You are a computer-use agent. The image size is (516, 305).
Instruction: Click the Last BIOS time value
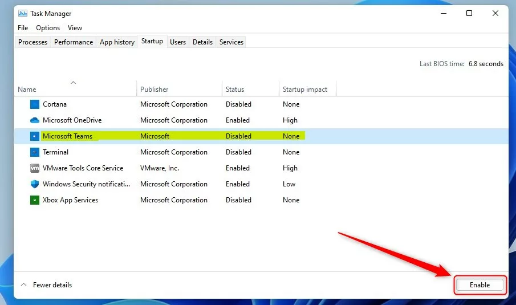(x=486, y=64)
